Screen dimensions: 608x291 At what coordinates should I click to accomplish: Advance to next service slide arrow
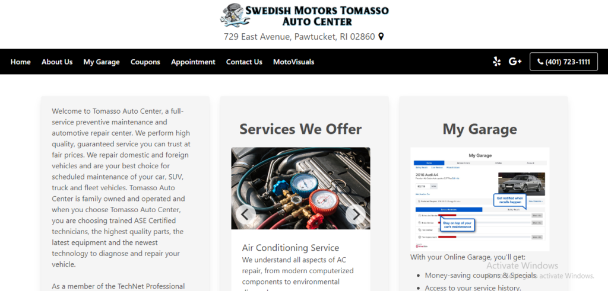pos(356,214)
